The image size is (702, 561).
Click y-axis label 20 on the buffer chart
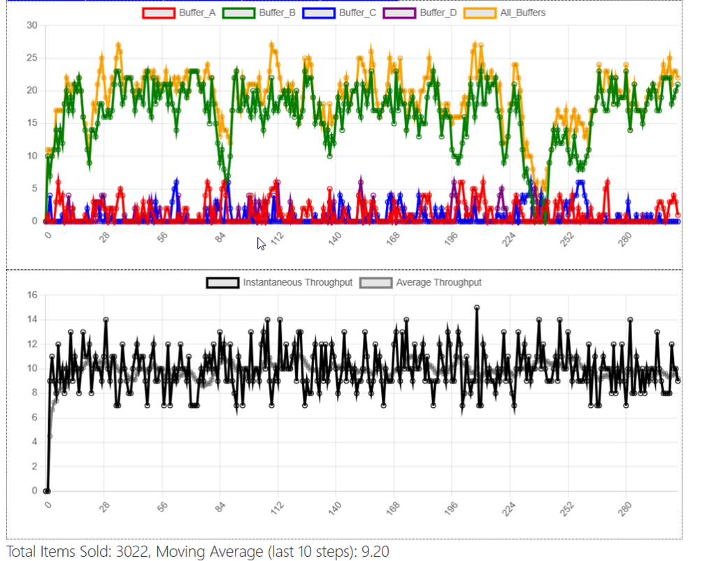click(x=31, y=91)
